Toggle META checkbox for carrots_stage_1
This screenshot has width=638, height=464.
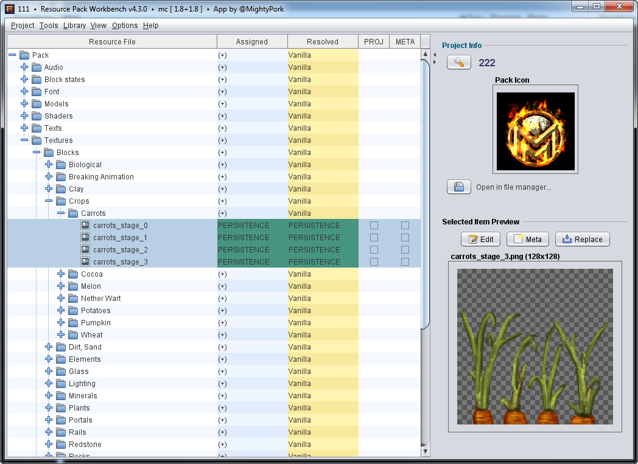point(405,238)
